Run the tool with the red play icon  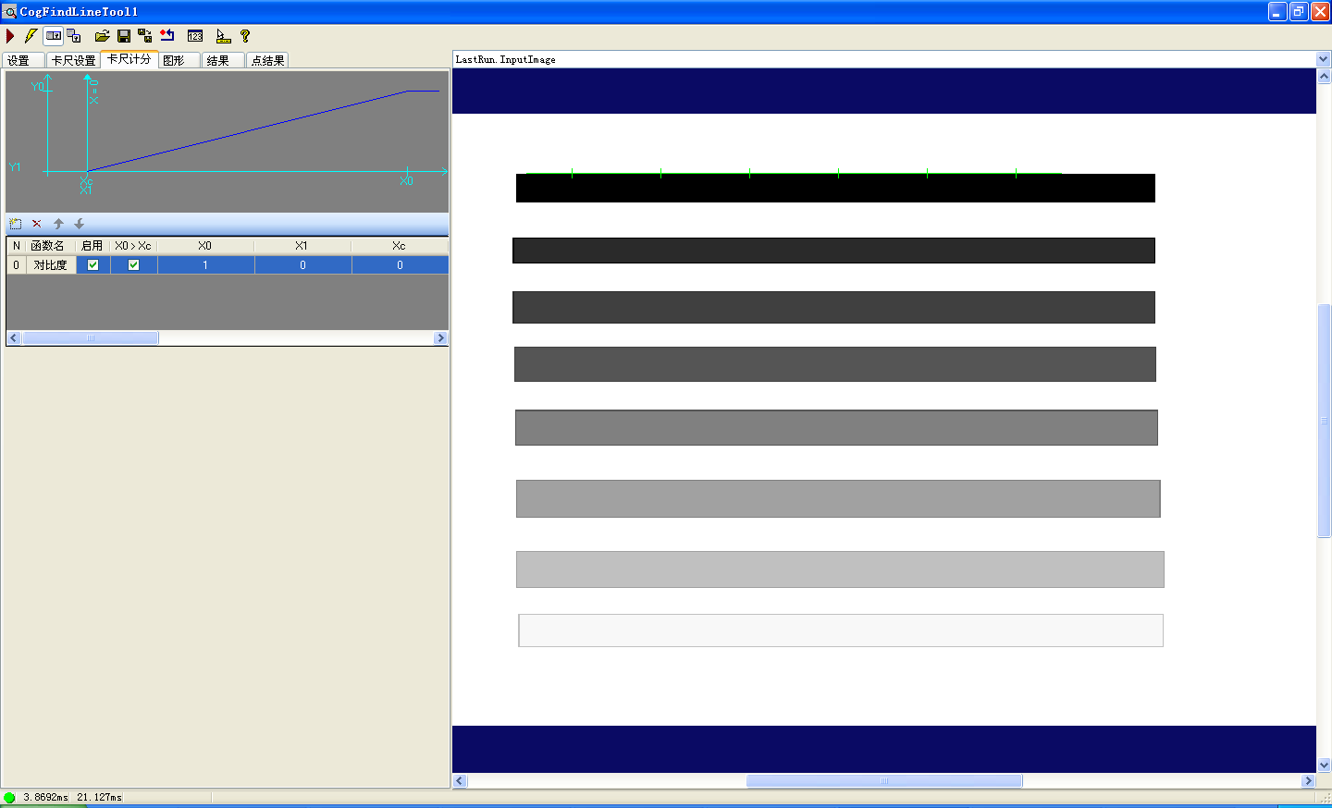point(10,36)
